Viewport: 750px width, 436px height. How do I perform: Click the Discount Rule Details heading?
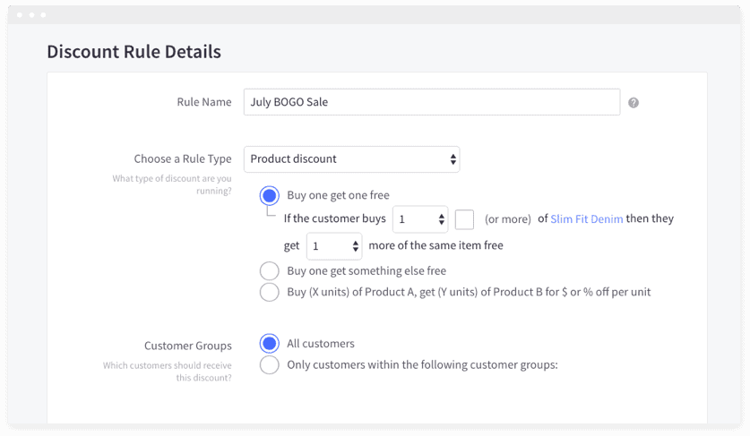click(x=134, y=52)
